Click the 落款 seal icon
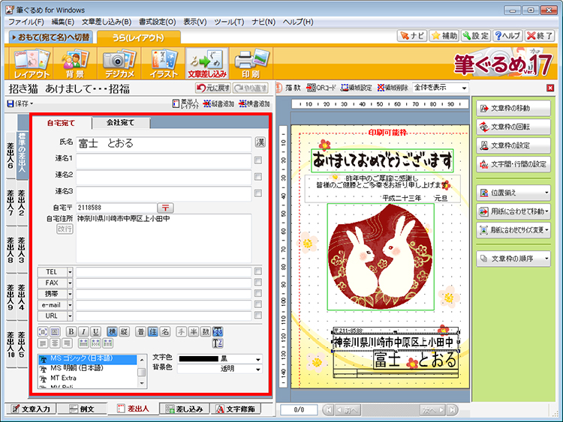 tap(289, 88)
